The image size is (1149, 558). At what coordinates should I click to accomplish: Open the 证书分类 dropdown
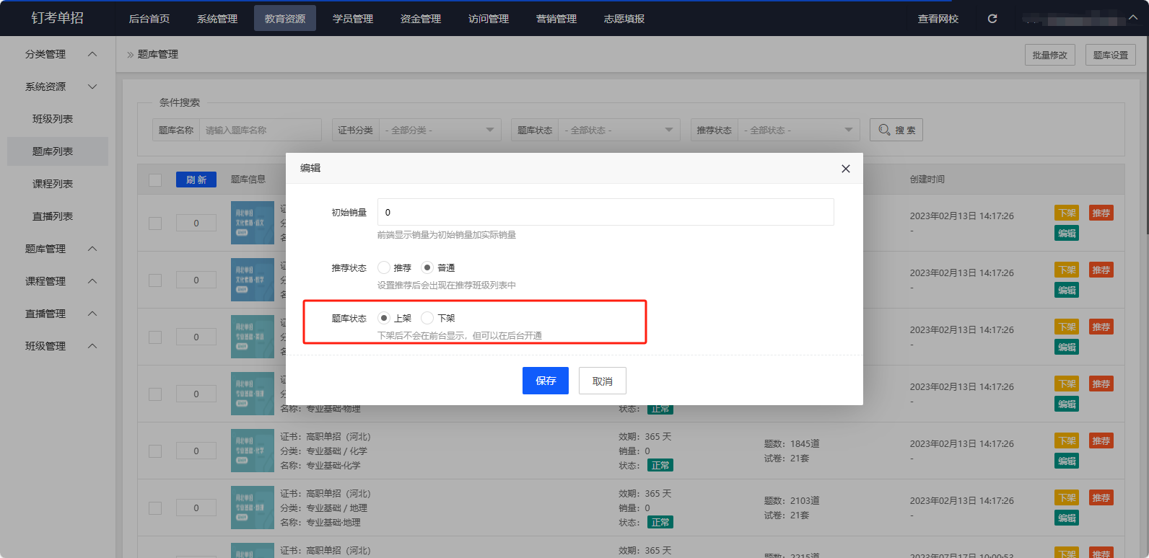(x=440, y=130)
